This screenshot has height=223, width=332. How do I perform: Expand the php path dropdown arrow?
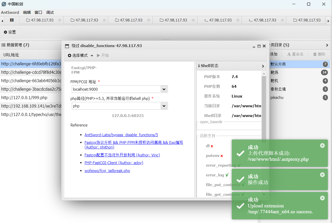tap(164, 106)
